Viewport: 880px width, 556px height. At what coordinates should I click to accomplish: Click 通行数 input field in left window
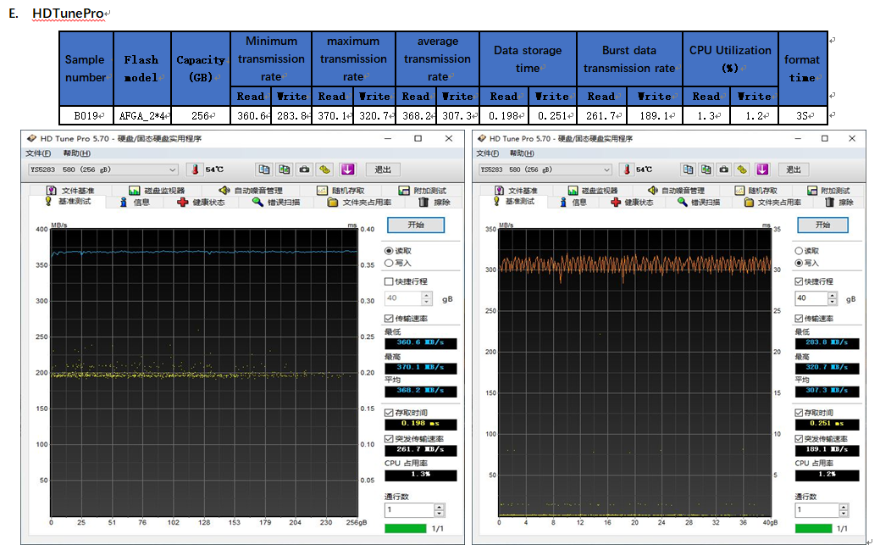410,510
